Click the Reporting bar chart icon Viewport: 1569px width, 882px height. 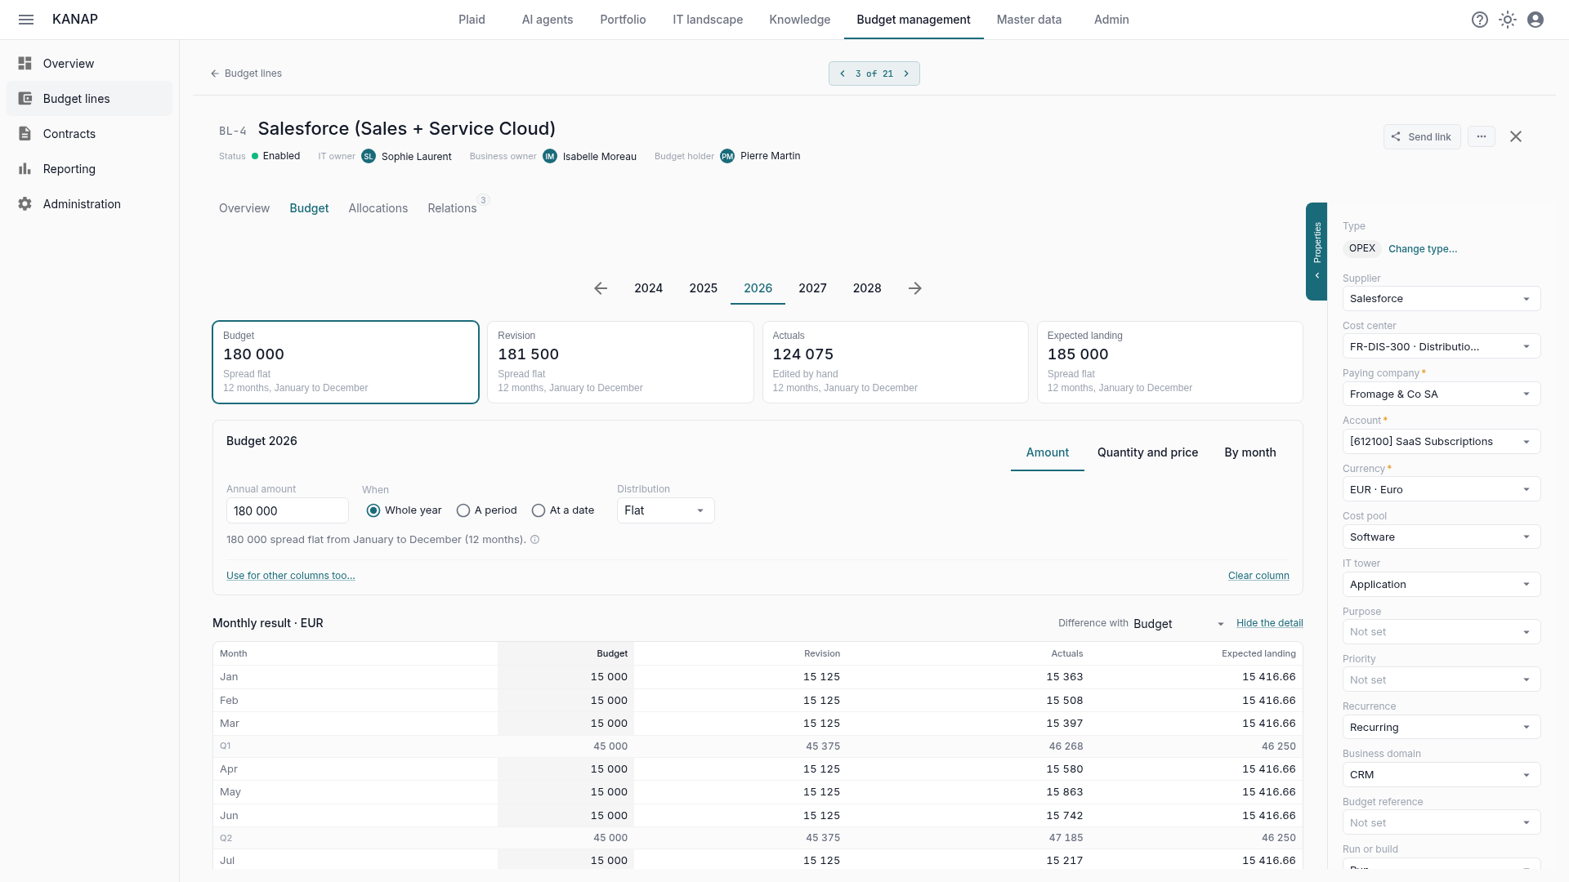point(25,169)
